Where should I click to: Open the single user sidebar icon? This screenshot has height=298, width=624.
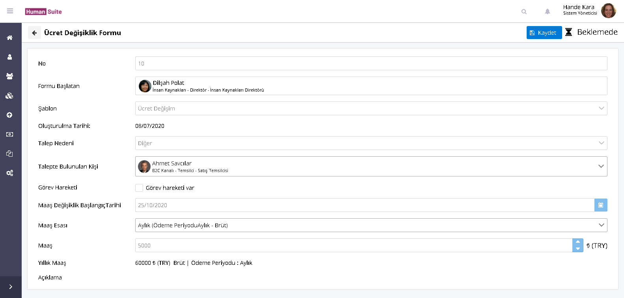(x=10, y=57)
